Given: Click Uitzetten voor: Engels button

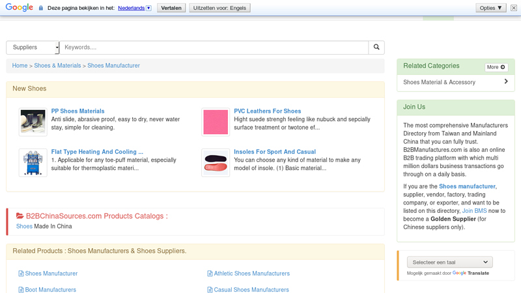Looking at the screenshot, I should pos(219,8).
